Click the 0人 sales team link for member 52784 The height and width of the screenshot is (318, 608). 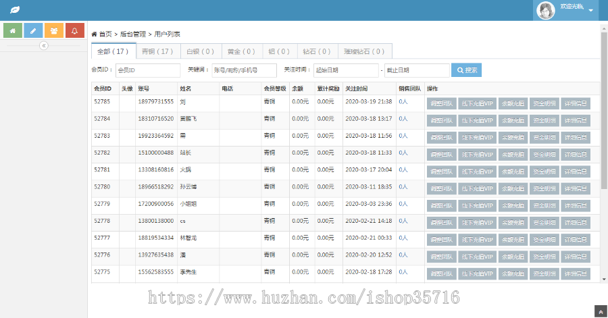pos(403,120)
